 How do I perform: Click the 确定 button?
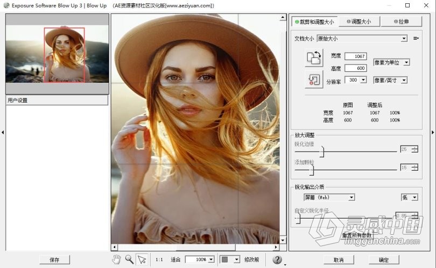[x=384, y=260]
